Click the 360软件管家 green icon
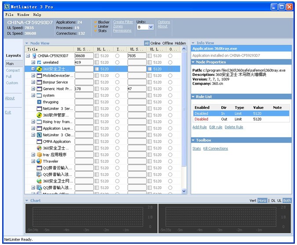 coord(39,115)
